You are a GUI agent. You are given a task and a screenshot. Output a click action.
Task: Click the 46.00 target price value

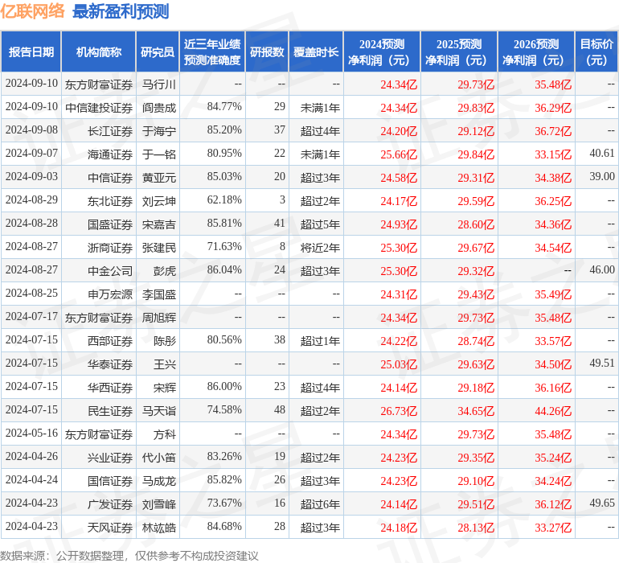602,269
